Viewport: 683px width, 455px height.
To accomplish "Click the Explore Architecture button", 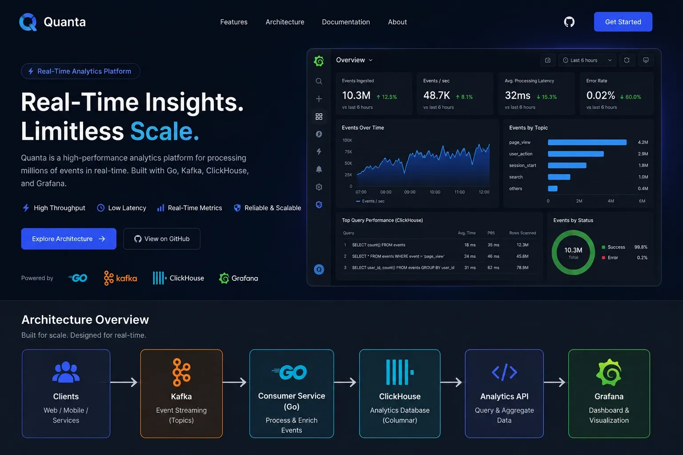I will coord(68,239).
